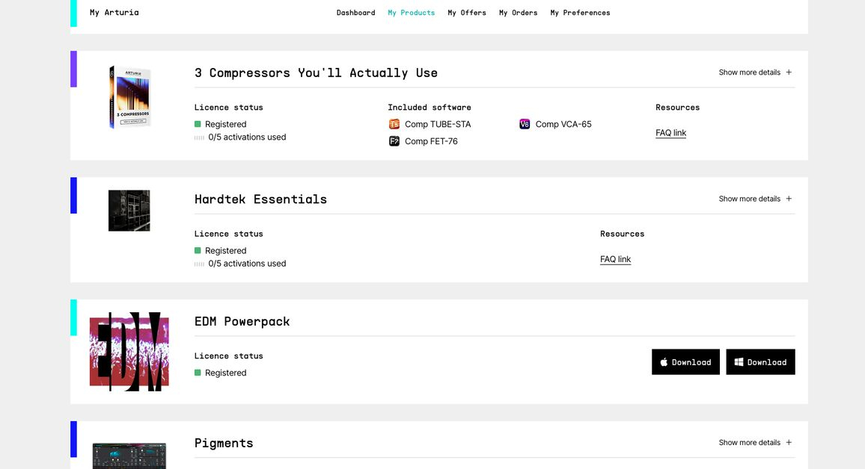Download EDM Powerpack for Mac
The width and height of the screenshot is (865, 469).
[685, 362]
